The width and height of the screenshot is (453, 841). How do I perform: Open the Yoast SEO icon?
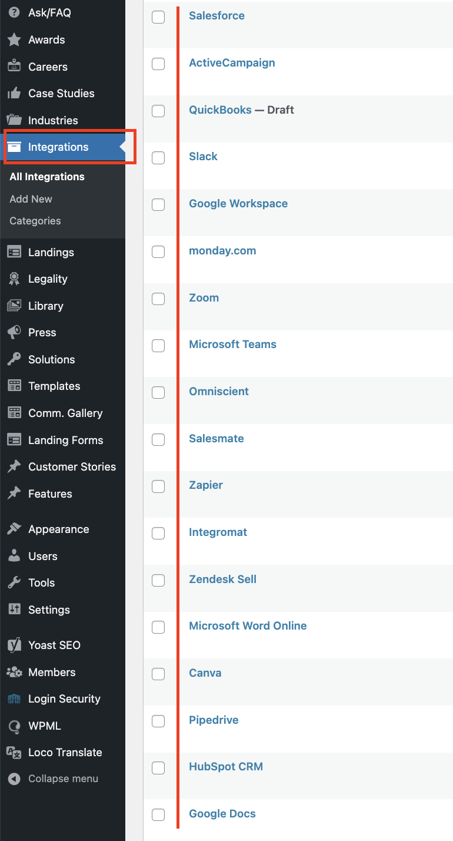coord(14,645)
